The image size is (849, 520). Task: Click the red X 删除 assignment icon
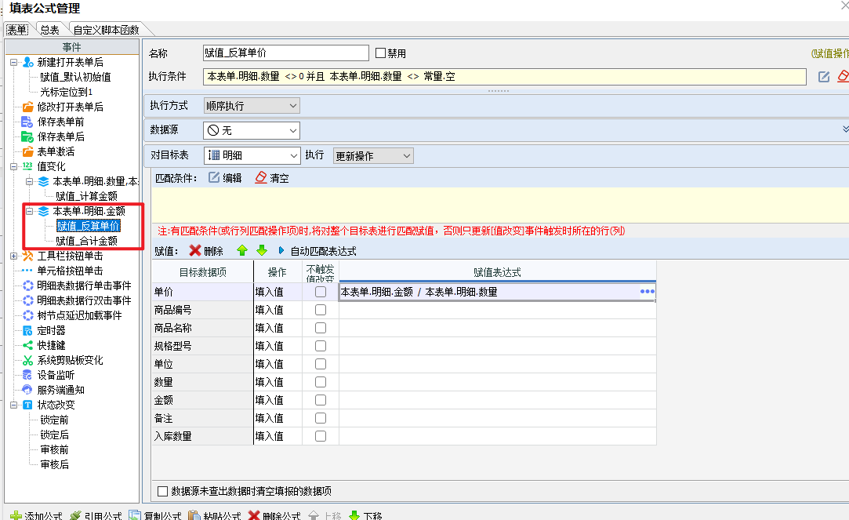coord(195,251)
